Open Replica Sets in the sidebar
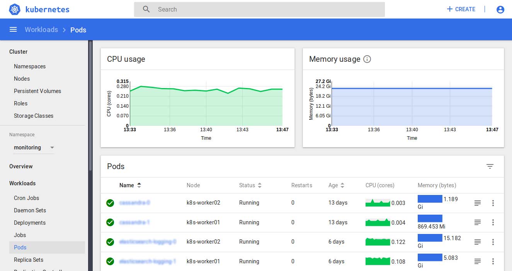 coord(29,260)
